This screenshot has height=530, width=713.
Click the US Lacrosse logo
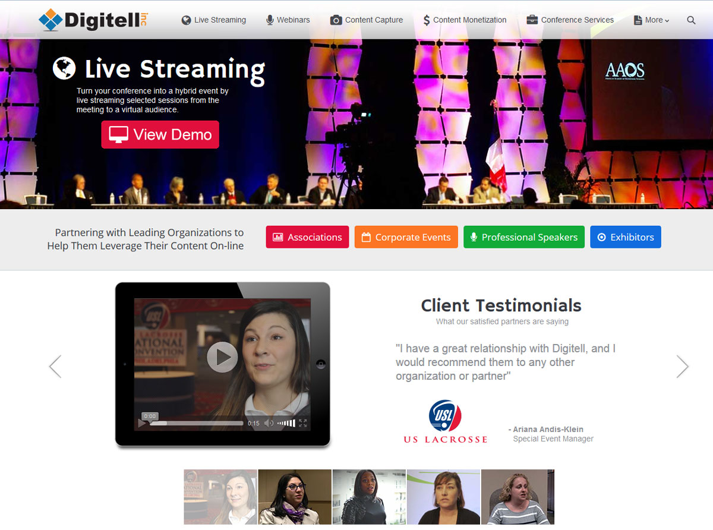click(446, 422)
